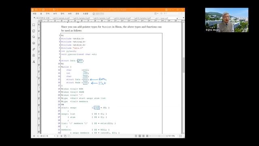Click the 131.15% zoom level value
Viewport: 259px width, 146px height.
pyautogui.click(x=171, y=136)
